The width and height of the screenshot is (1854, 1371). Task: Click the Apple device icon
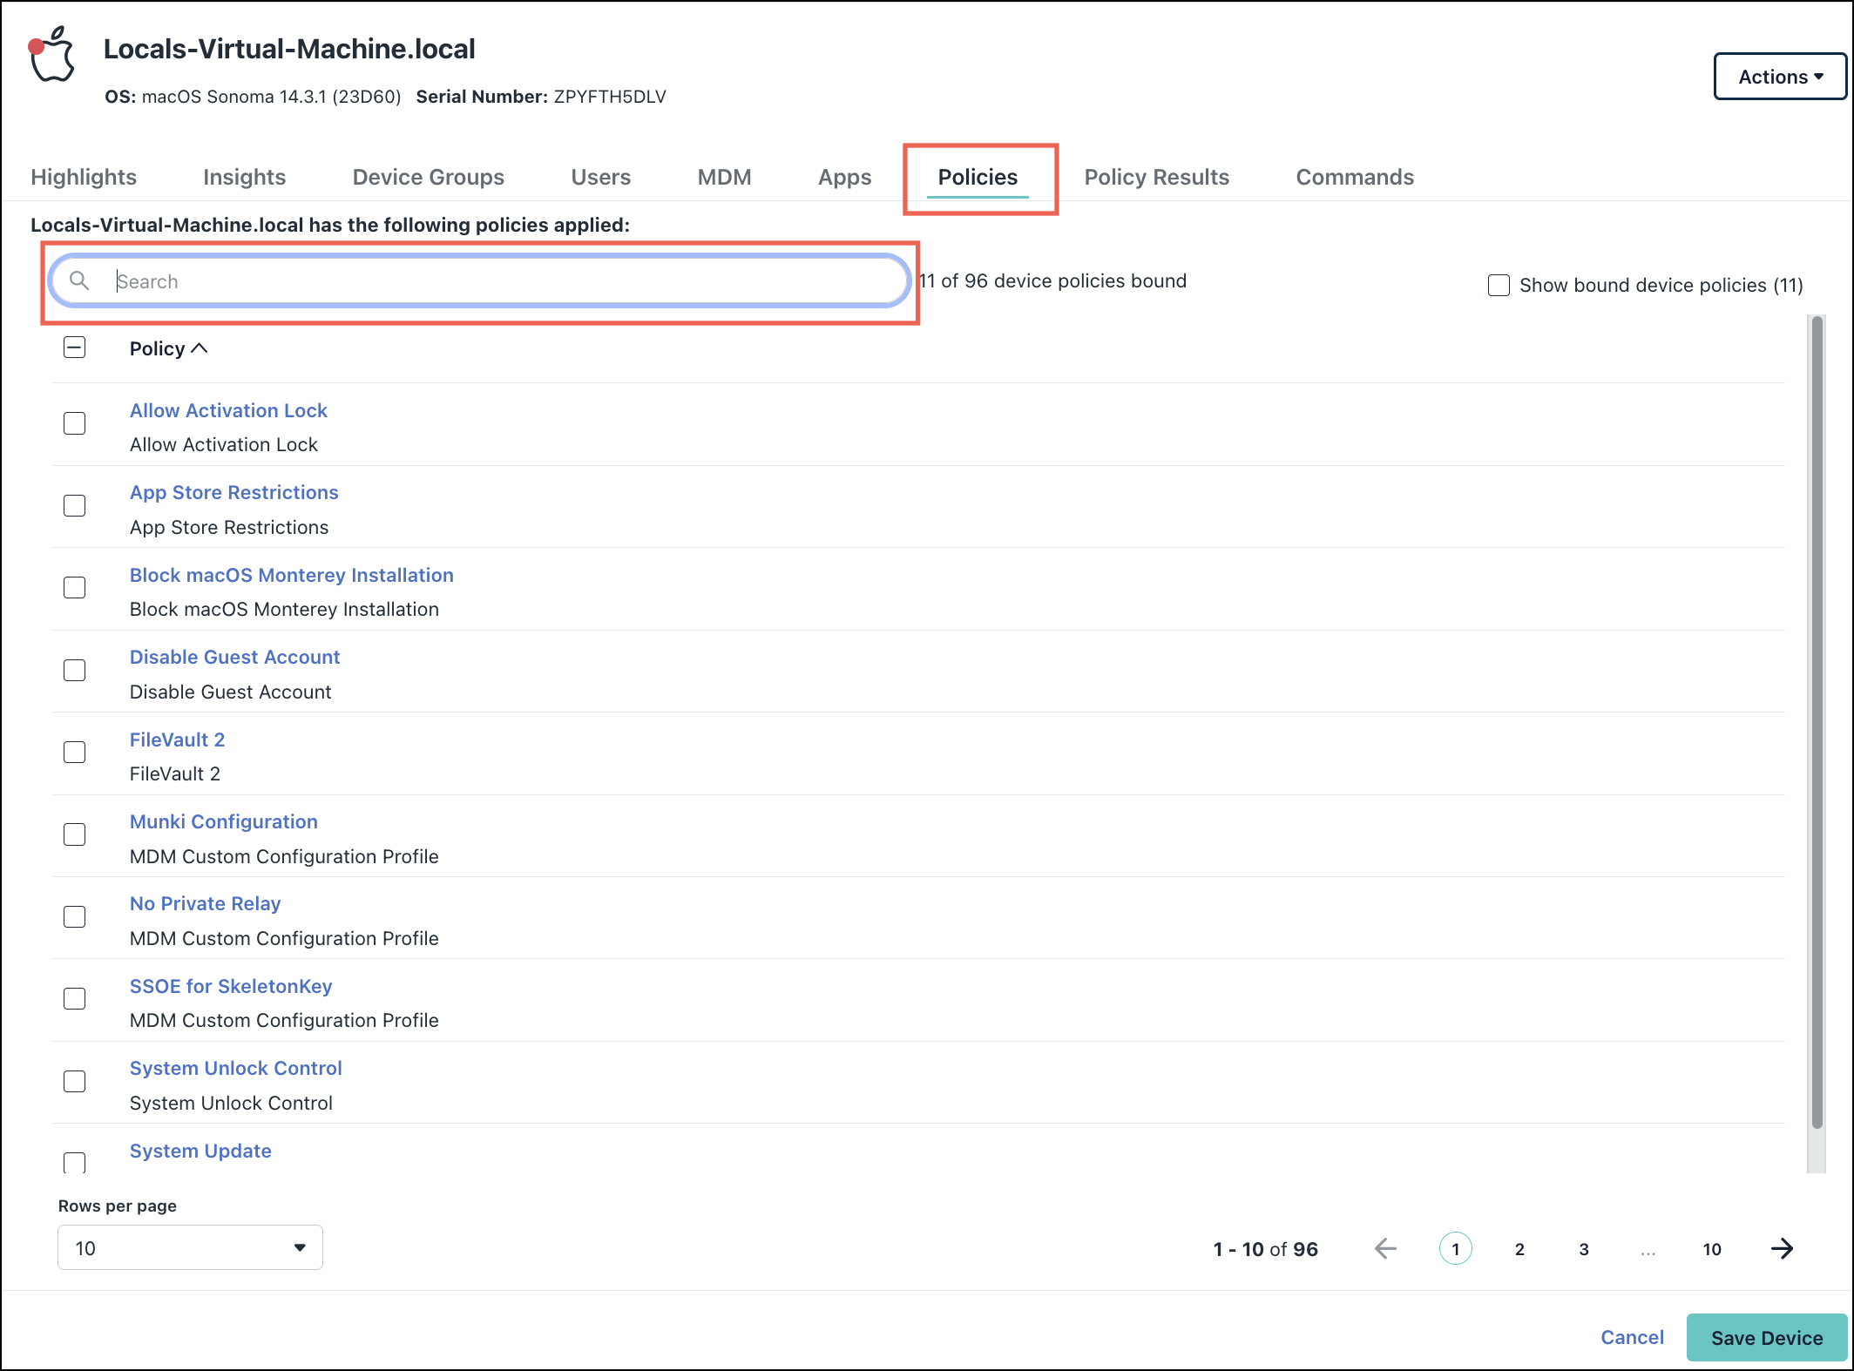[x=52, y=56]
